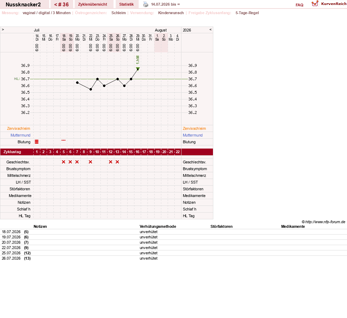Click the left Brustsymptom row label
This screenshot has width=347, height=318.
18,169
